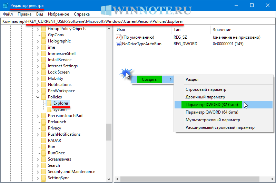Image resolution: width=276 pixels, height=183 pixels.
Task: Click the (По умолчанию) string value icon
Action: point(118,37)
